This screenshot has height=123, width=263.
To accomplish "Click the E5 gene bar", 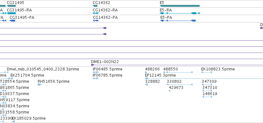I will pos(180,6).
